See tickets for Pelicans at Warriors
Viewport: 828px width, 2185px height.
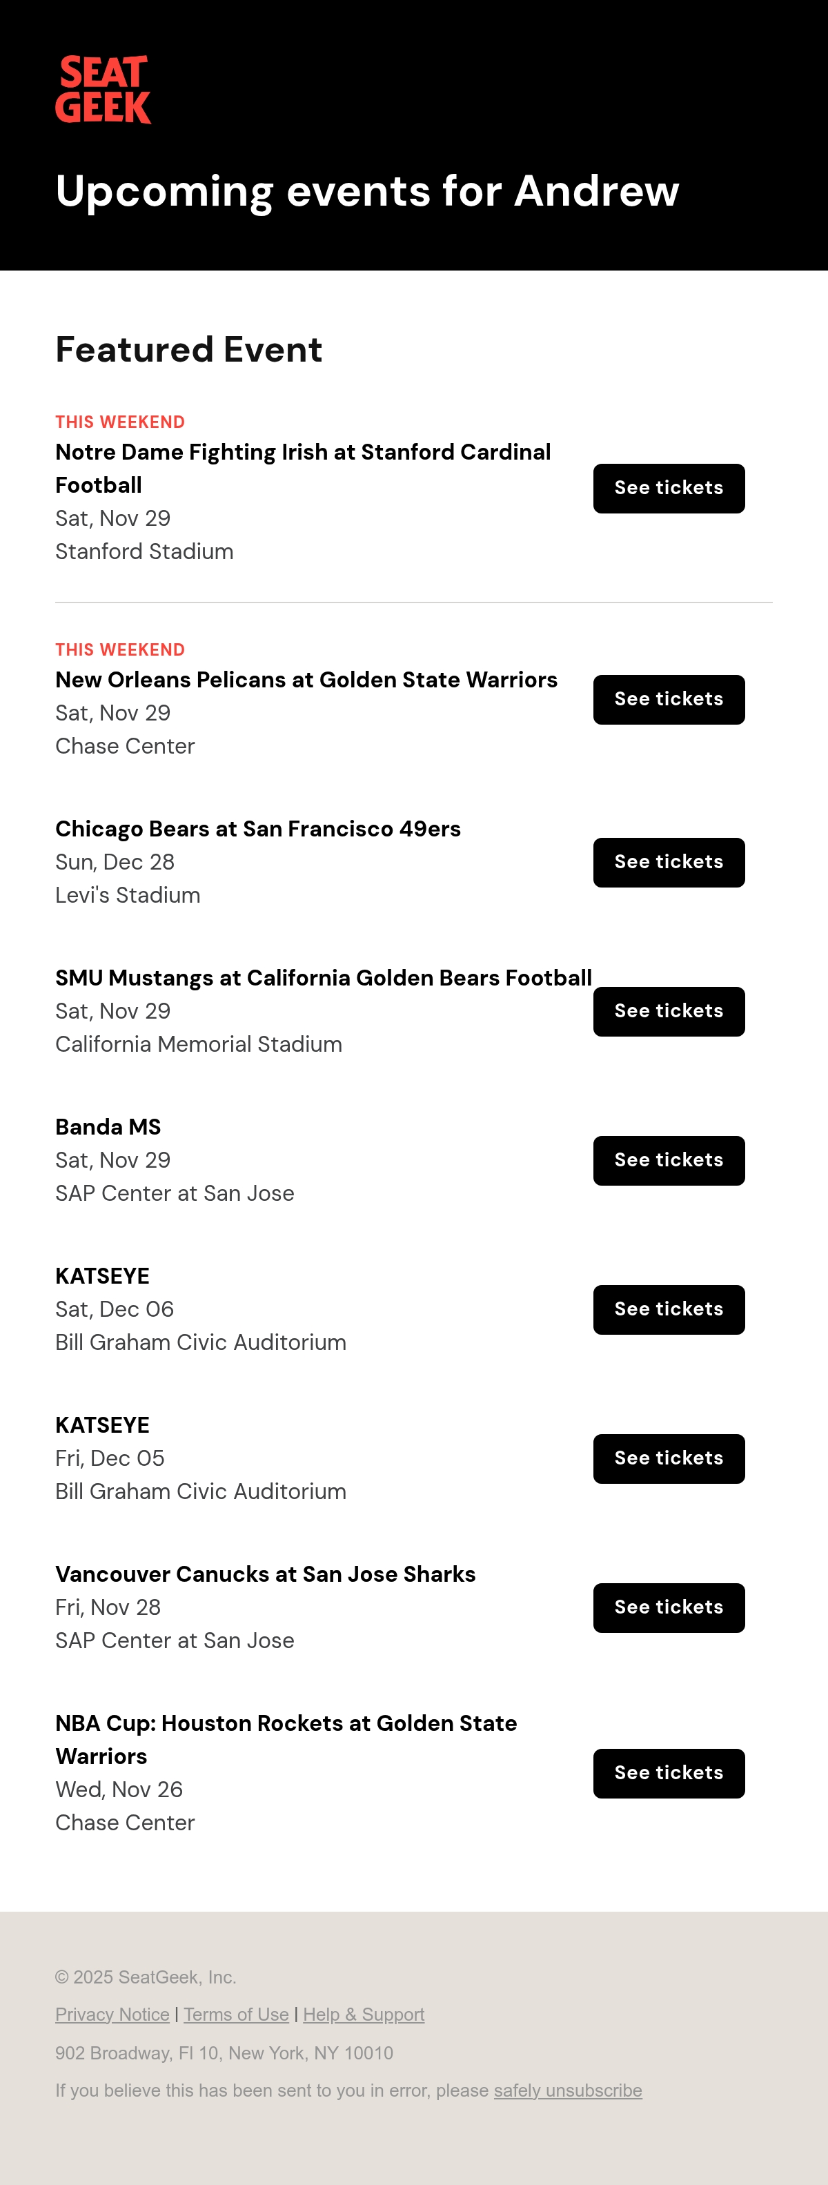[x=669, y=700]
